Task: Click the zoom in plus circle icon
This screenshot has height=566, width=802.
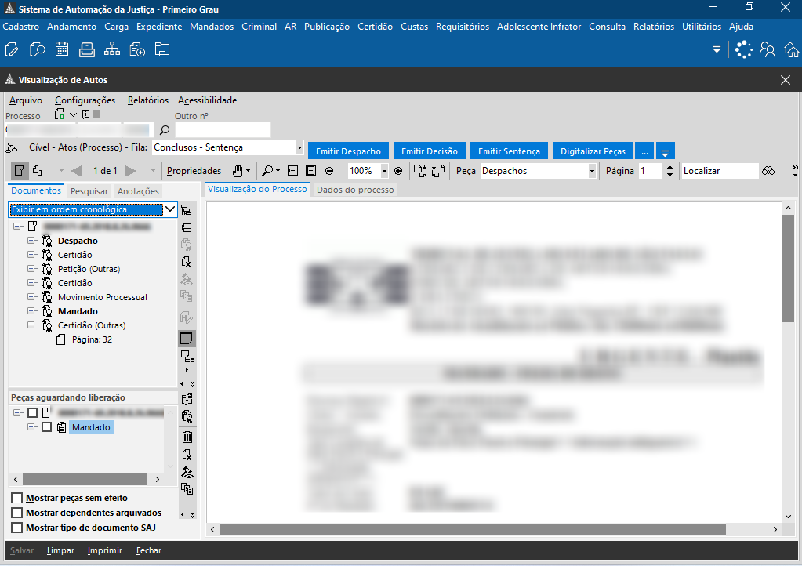Action: (398, 171)
